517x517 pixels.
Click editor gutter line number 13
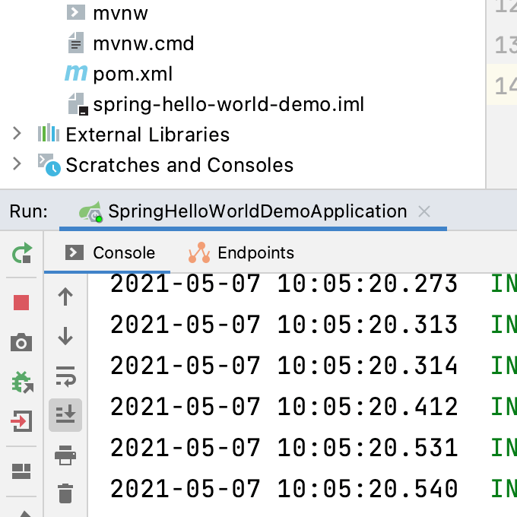pyautogui.click(x=506, y=45)
